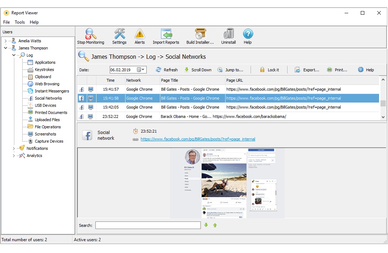Open the date picker dropdown

pyautogui.click(x=143, y=70)
